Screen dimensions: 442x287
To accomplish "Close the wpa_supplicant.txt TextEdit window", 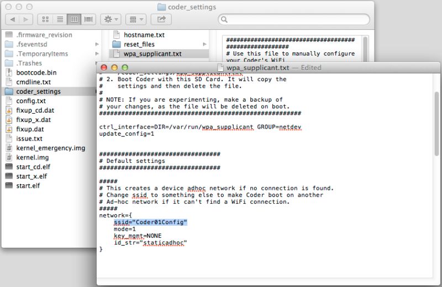I will [104, 67].
